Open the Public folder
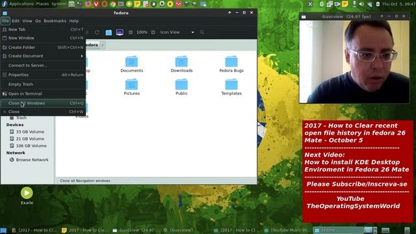 click(181, 87)
